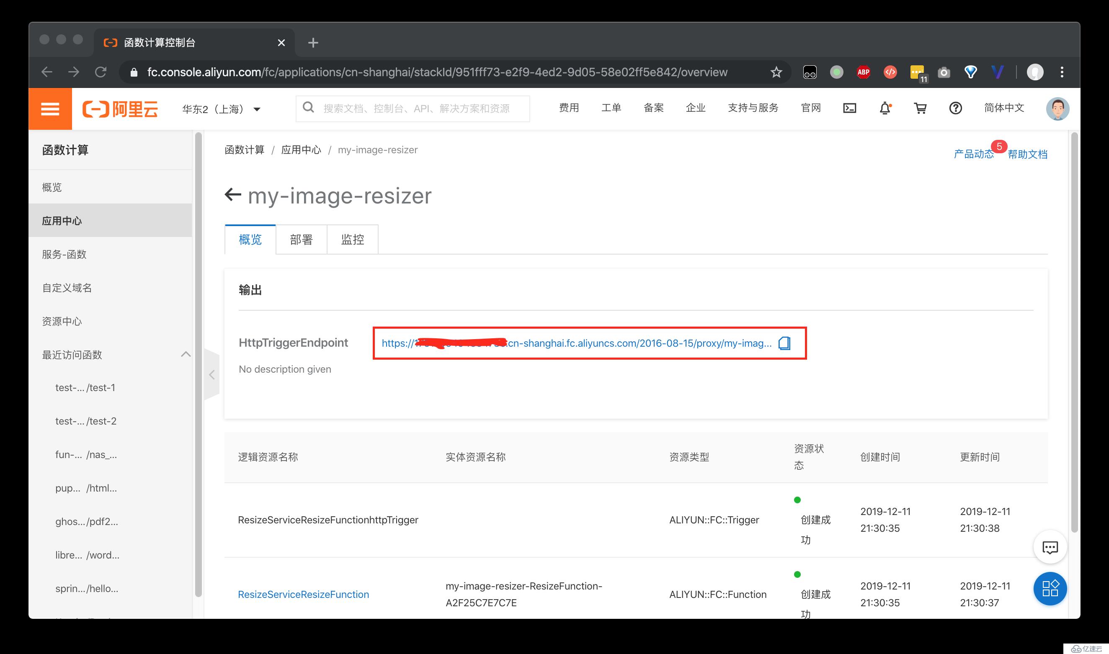Click 函数计算 in the breadcrumb
Viewport: 1109px width, 654px height.
pos(245,150)
